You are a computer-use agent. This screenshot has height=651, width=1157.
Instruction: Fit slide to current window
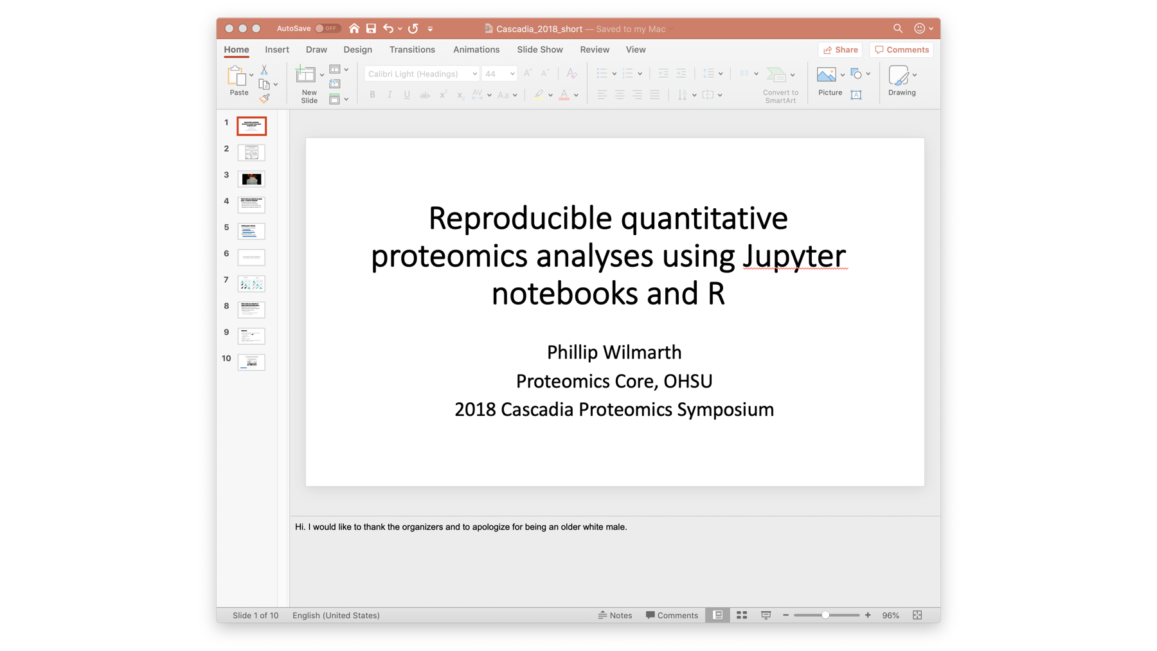[x=917, y=615]
